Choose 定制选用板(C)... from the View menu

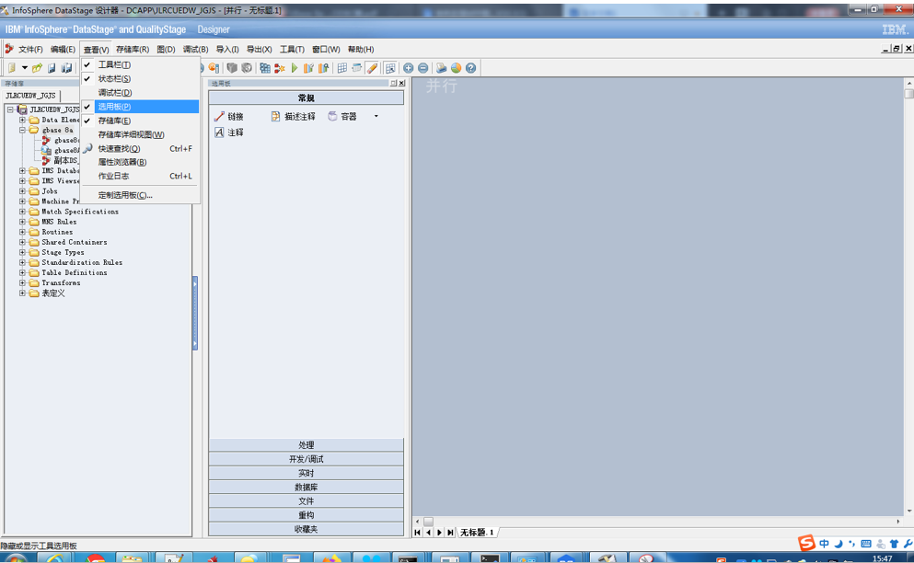tap(140, 195)
